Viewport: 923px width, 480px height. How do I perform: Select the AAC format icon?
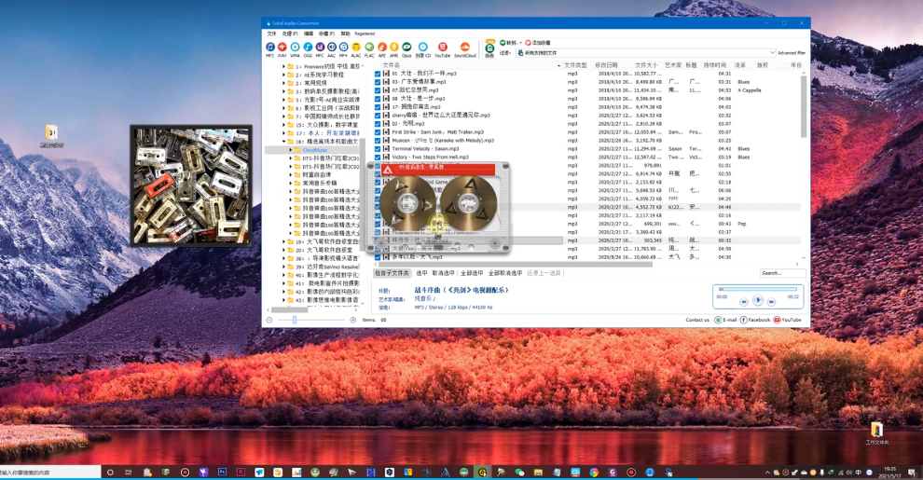331,48
